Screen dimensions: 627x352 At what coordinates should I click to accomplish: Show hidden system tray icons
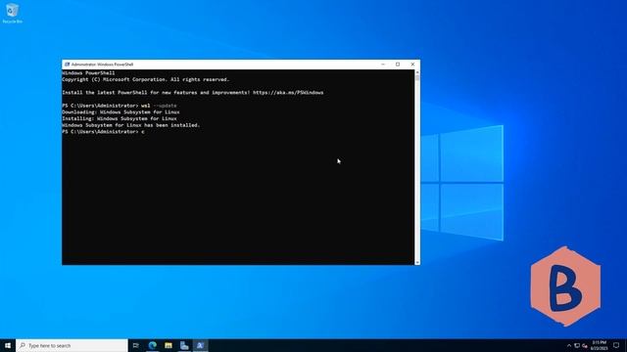click(x=569, y=345)
